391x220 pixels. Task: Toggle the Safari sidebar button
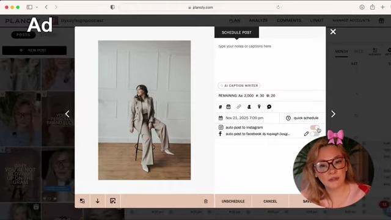click(29, 7)
